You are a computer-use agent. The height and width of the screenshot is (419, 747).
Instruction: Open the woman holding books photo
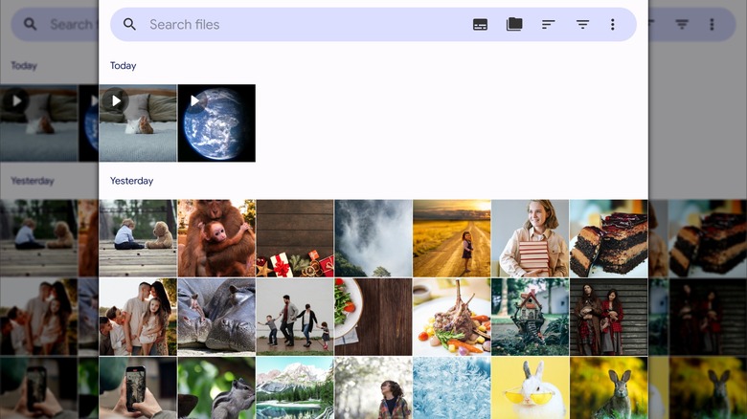coord(531,238)
